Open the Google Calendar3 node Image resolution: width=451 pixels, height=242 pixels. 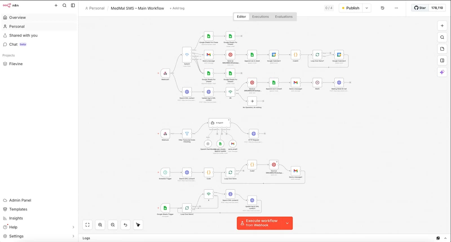[x=274, y=55]
